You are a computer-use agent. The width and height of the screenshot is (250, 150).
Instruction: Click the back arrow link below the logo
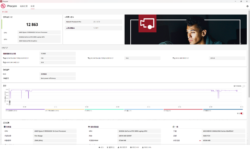[x=5, y=12]
